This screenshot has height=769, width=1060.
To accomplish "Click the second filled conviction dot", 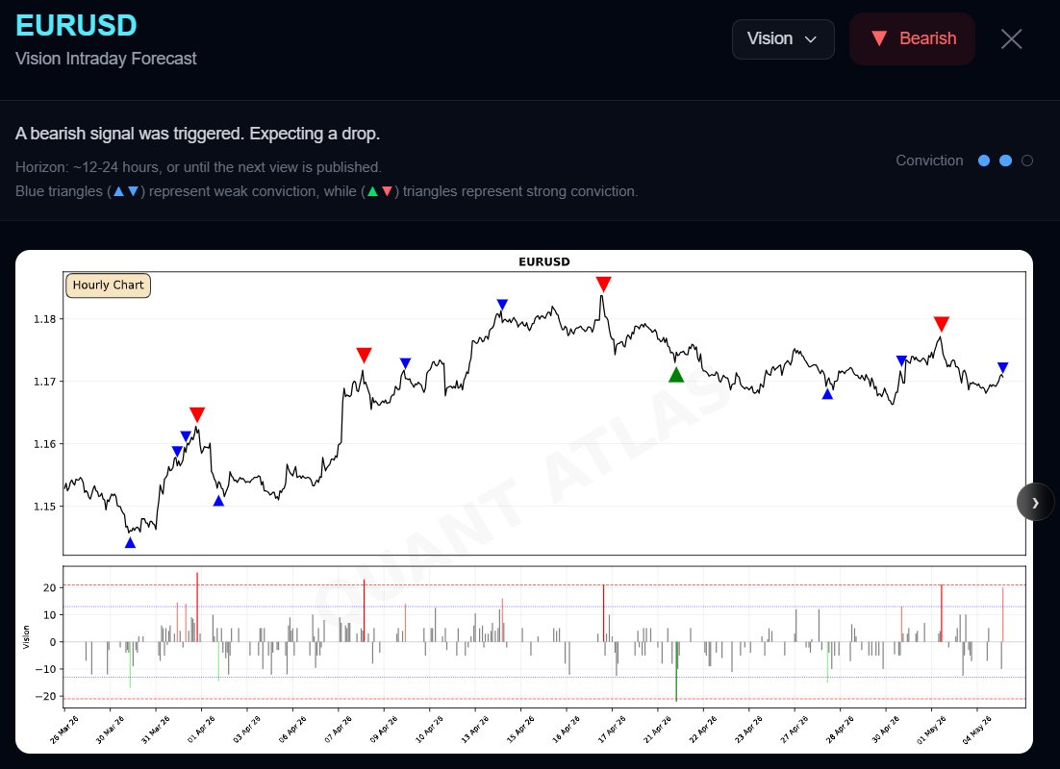I will point(1005,161).
